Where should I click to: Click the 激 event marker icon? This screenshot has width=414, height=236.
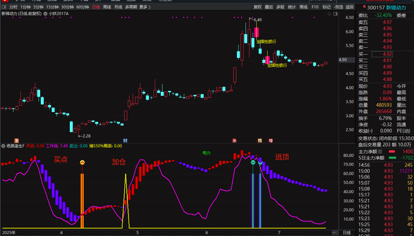coord(17,141)
